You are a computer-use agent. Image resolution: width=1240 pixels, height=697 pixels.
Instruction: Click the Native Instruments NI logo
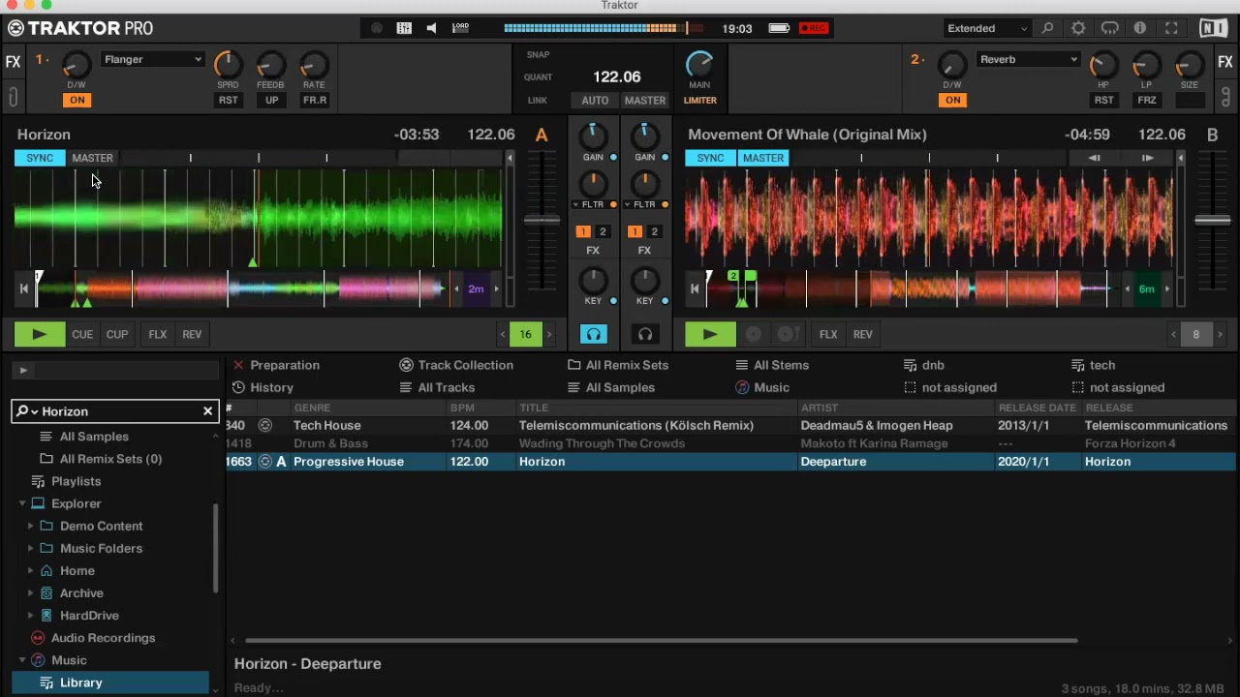point(1213,28)
